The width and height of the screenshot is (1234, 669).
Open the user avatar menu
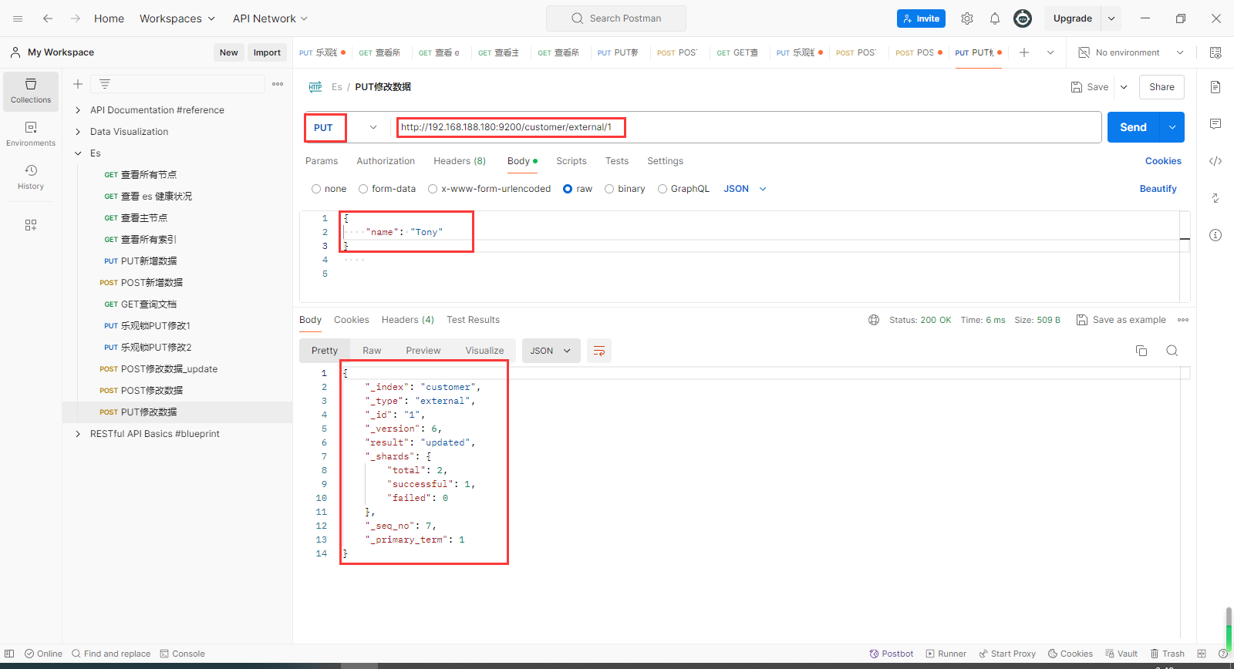1023,18
